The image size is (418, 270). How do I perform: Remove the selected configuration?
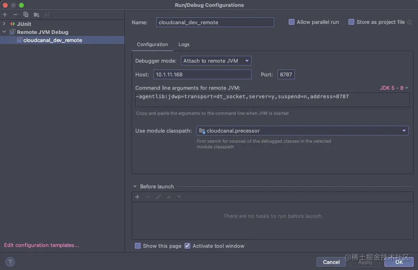click(x=15, y=15)
